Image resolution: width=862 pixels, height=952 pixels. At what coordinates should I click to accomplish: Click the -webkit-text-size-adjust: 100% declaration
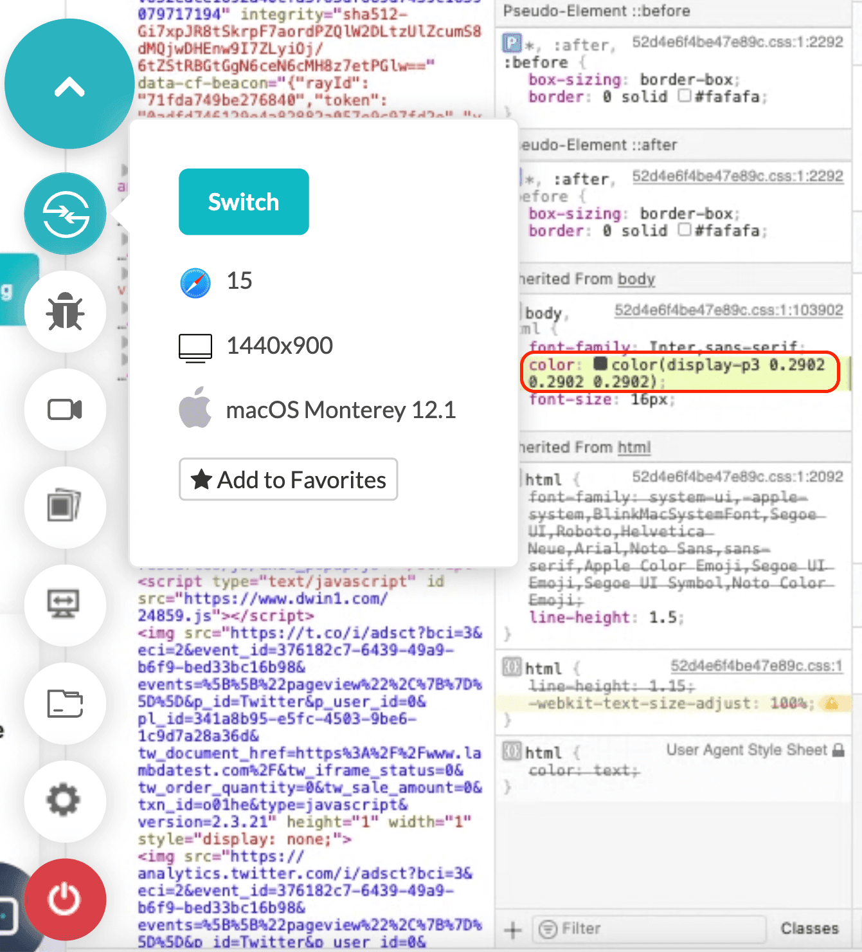(x=671, y=703)
